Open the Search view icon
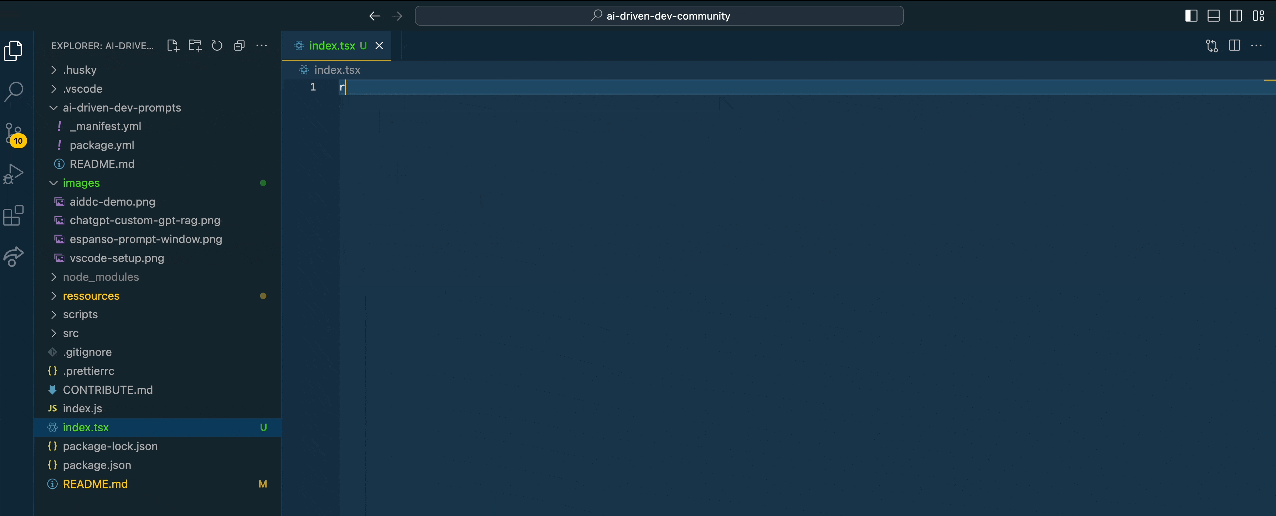The height and width of the screenshot is (516, 1276). 14,92
